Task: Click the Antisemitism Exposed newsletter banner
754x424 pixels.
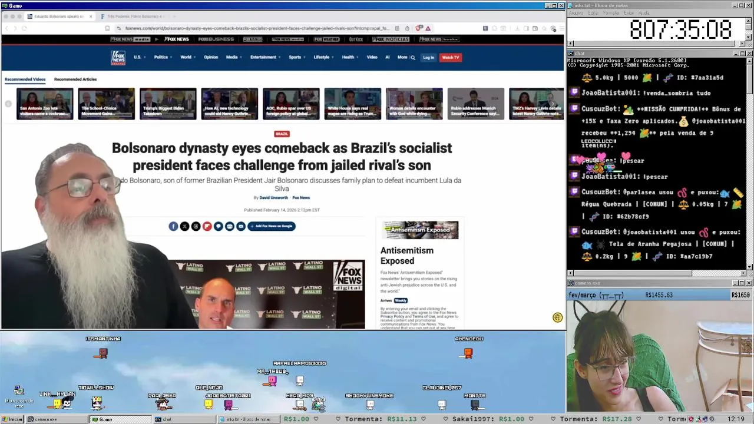Action: tap(420, 230)
